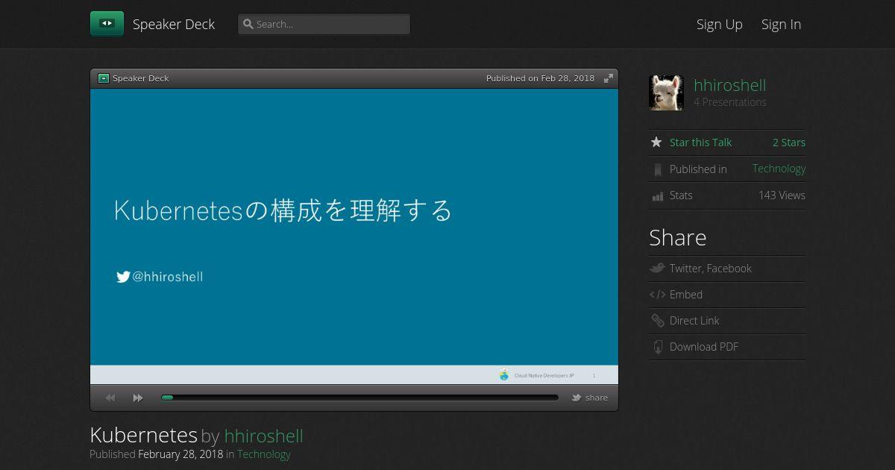Click the magnifier icon in search box

coord(248,24)
